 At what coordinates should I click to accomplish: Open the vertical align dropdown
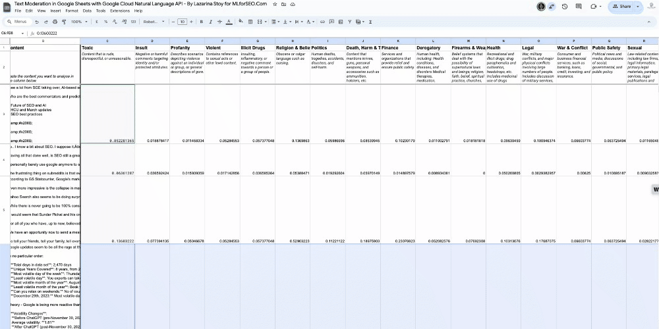click(x=286, y=22)
